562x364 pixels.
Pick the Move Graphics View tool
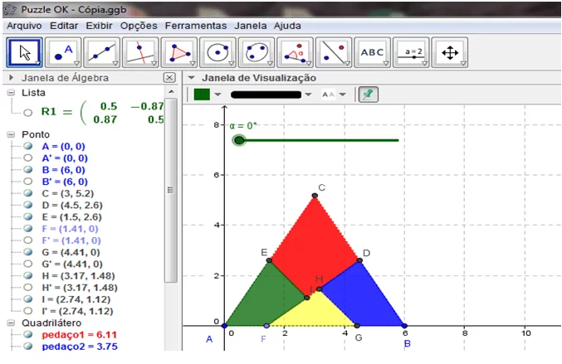(x=450, y=52)
